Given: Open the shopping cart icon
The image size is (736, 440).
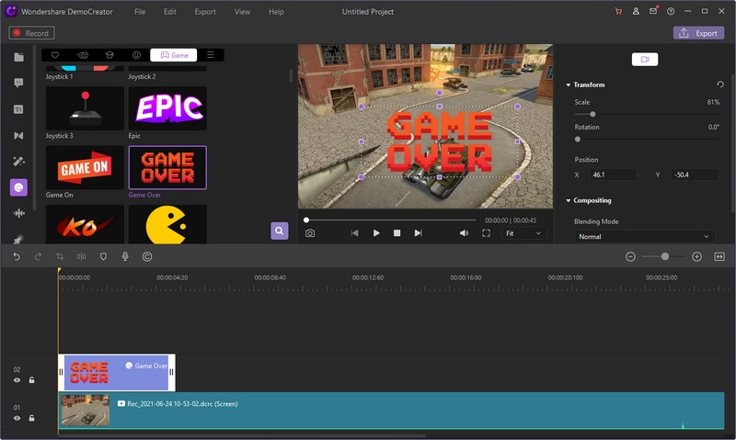Looking at the screenshot, I should 618,11.
